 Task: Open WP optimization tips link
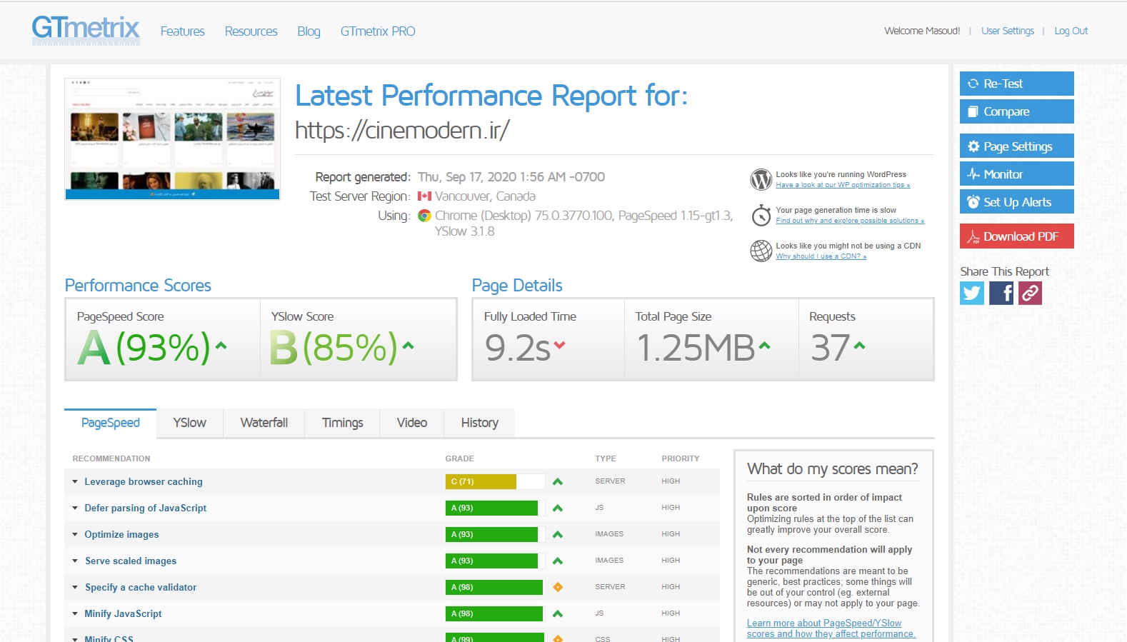tap(843, 185)
